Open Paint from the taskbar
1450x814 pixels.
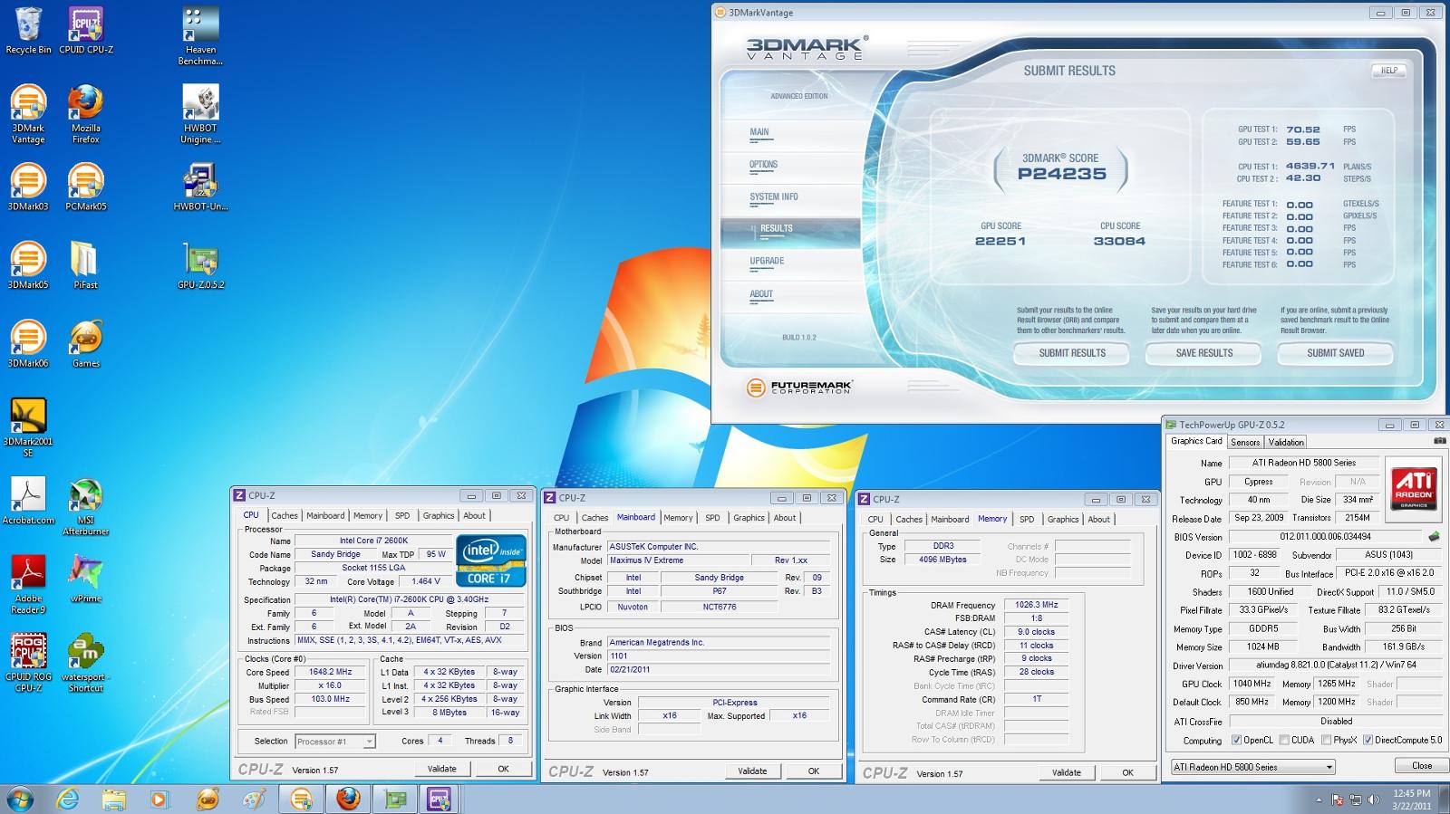[255, 799]
